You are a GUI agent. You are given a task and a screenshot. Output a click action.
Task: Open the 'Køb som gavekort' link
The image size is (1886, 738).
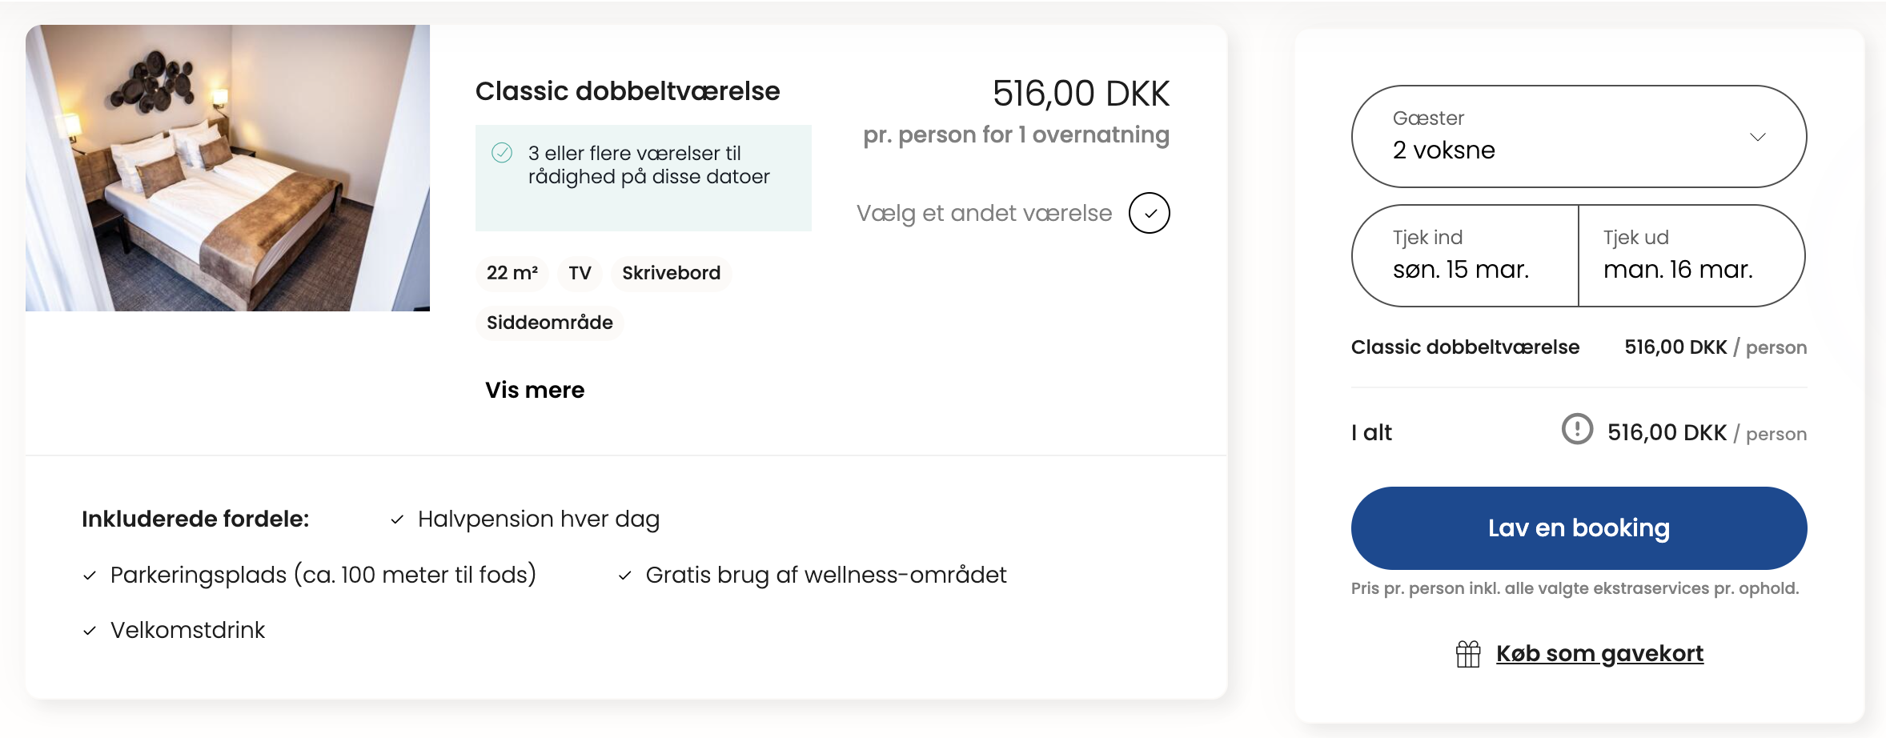[1599, 654]
